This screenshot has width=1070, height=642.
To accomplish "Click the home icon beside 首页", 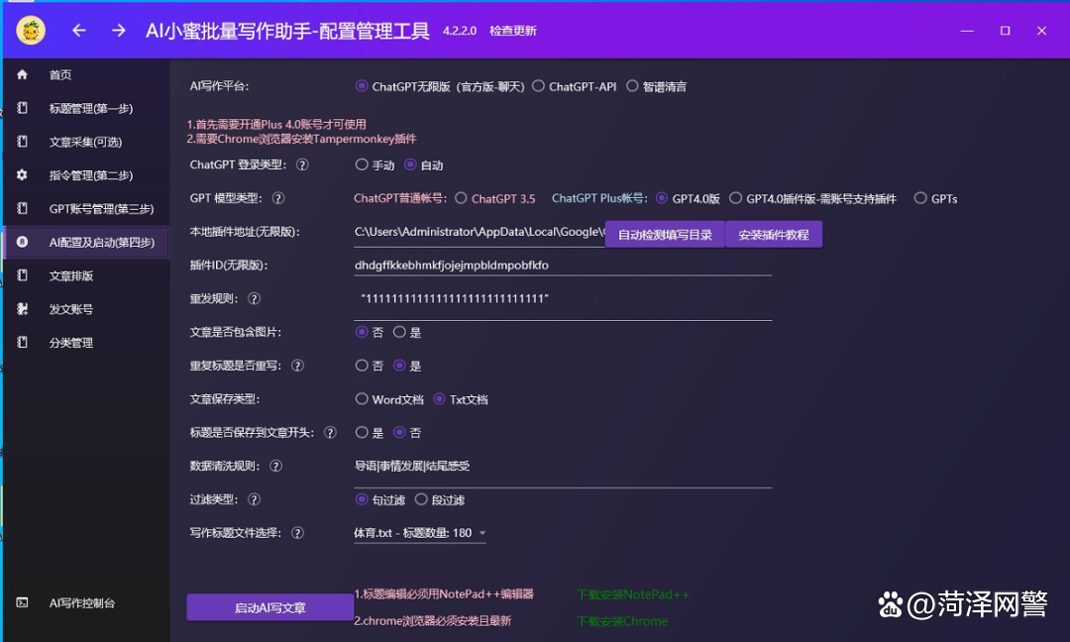I will point(23,74).
